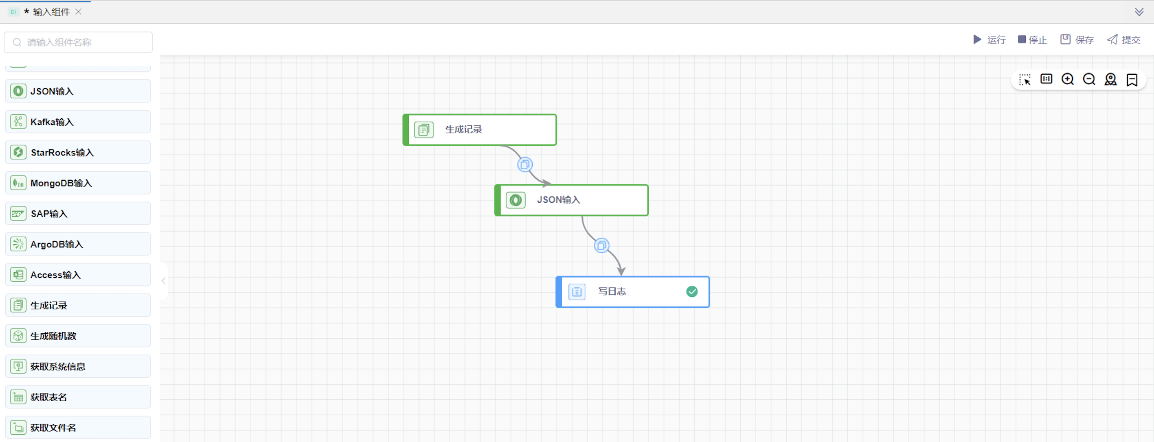Viewport: 1154px width, 442px height.
Task: Click the zoom out canvas icon
Action: click(1088, 79)
